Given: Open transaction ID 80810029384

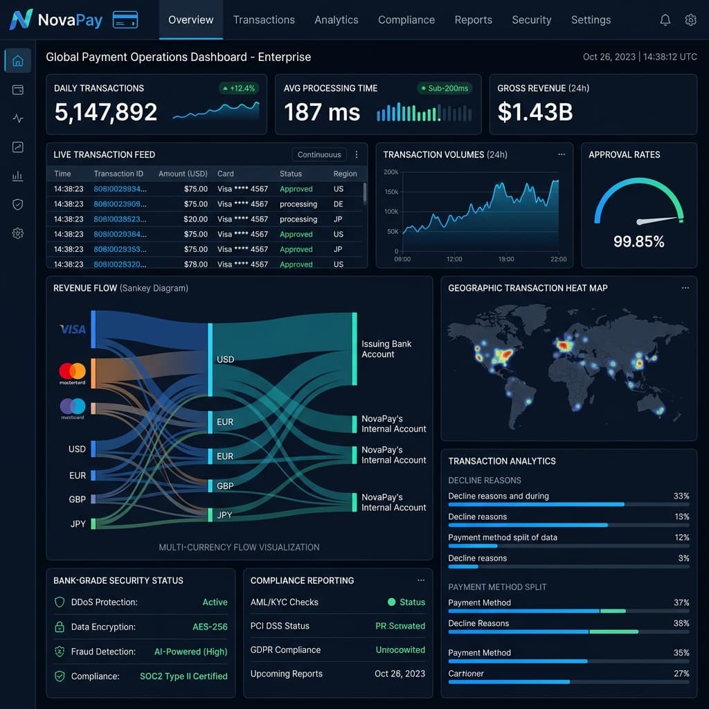Looking at the screenshot, I should [120, 234].
